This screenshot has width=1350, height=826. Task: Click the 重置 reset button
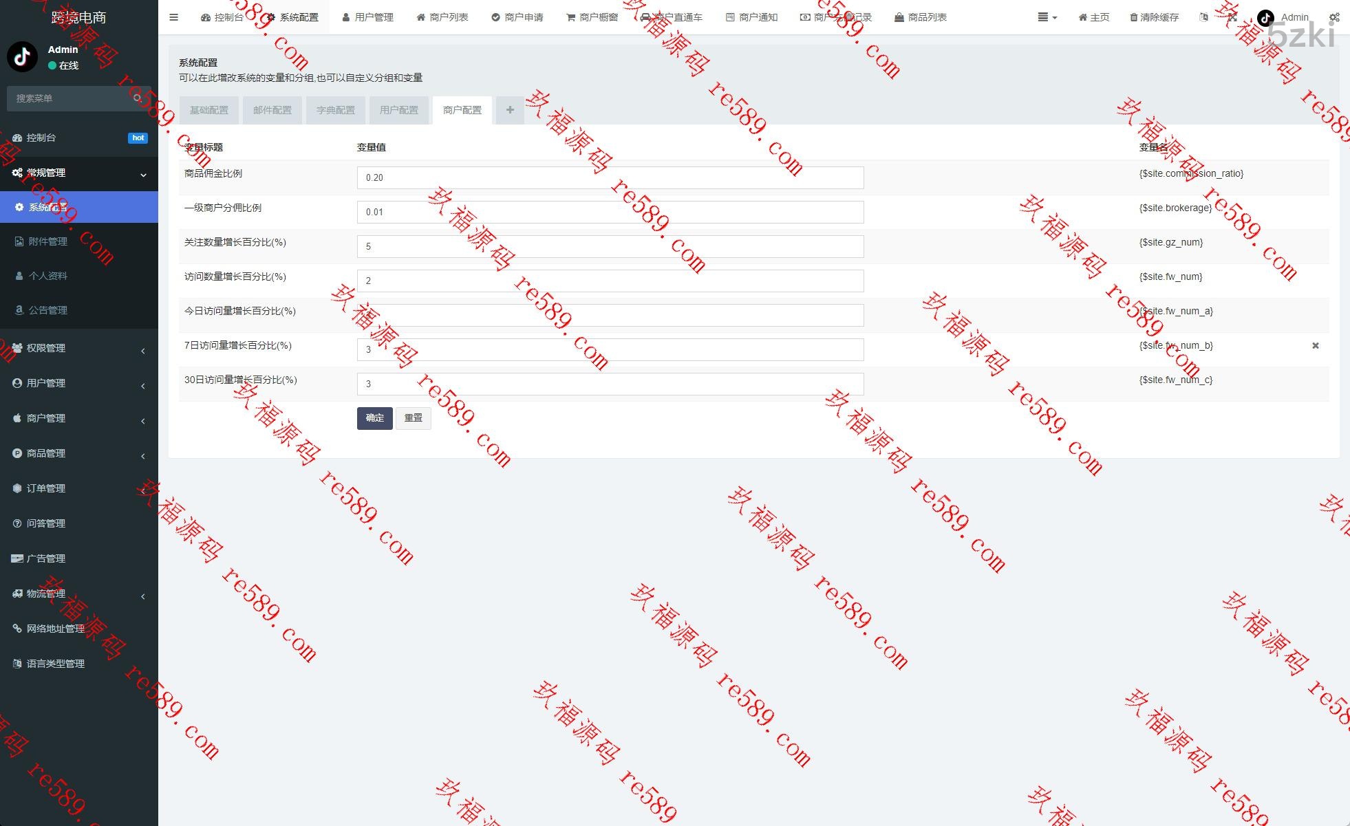(x=413, y=418)
